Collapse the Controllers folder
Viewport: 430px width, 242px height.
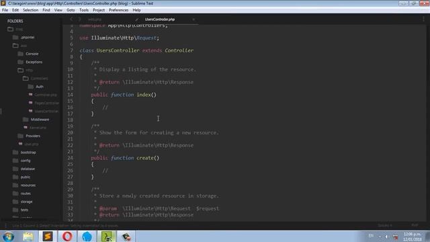pos(26,79)
